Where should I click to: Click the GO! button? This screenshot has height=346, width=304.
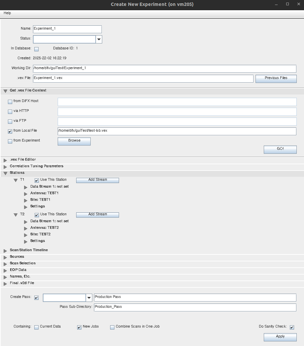click(280, 149)
